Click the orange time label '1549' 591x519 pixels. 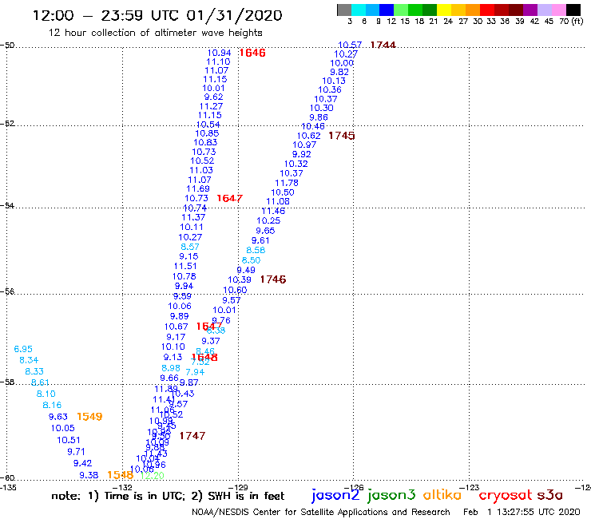89,417
